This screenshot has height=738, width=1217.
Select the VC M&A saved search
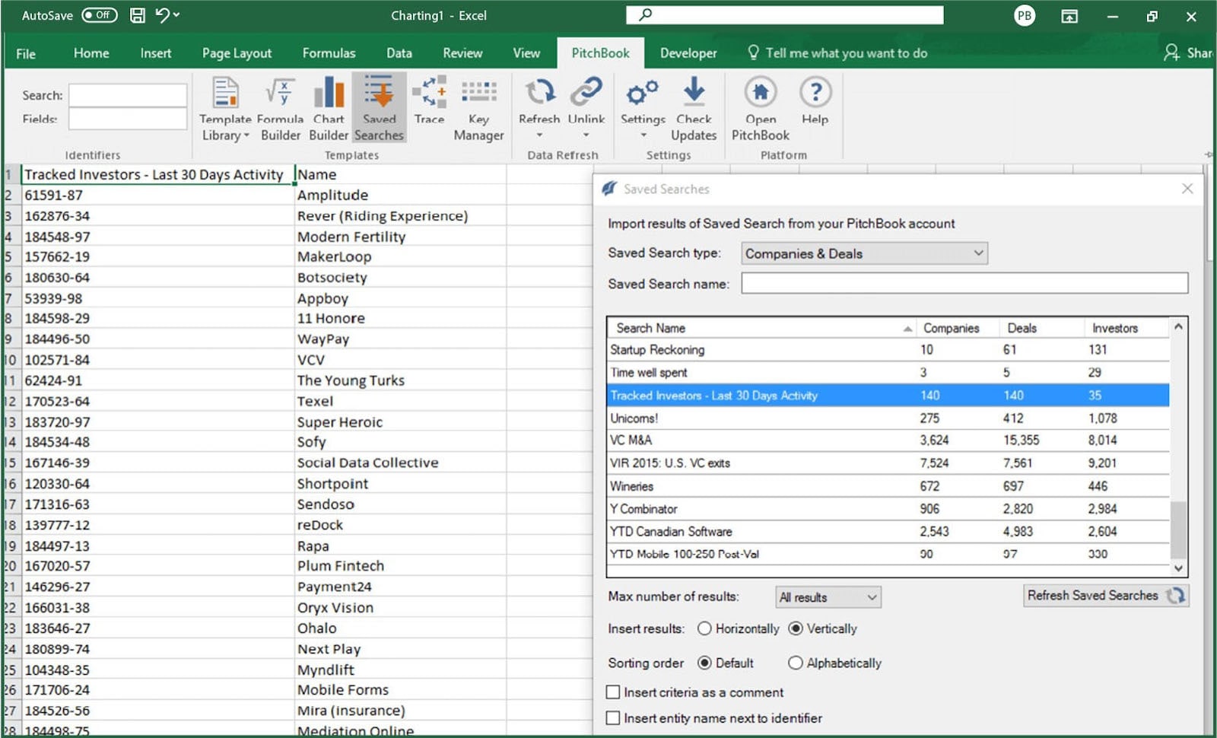[x=888, y=441]
